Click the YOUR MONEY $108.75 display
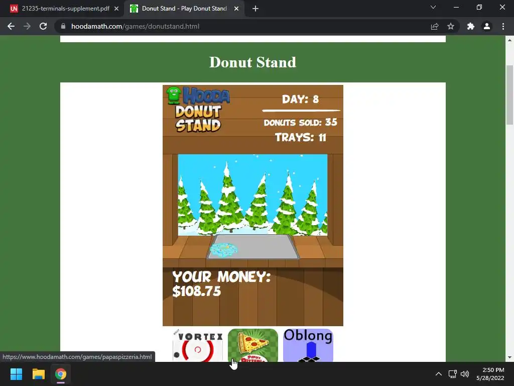This screenshot has height=386, width=514. [x=221, y=284]
